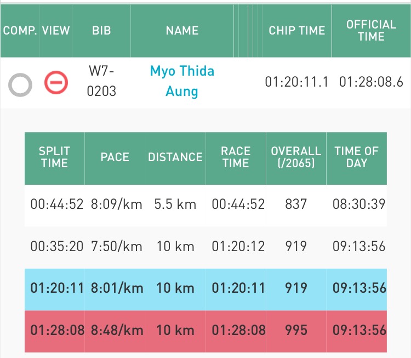Click the 7:50/km pace cell
This screenshot has width=411, height=358.
pyautogui.click(x=115, y=247)
